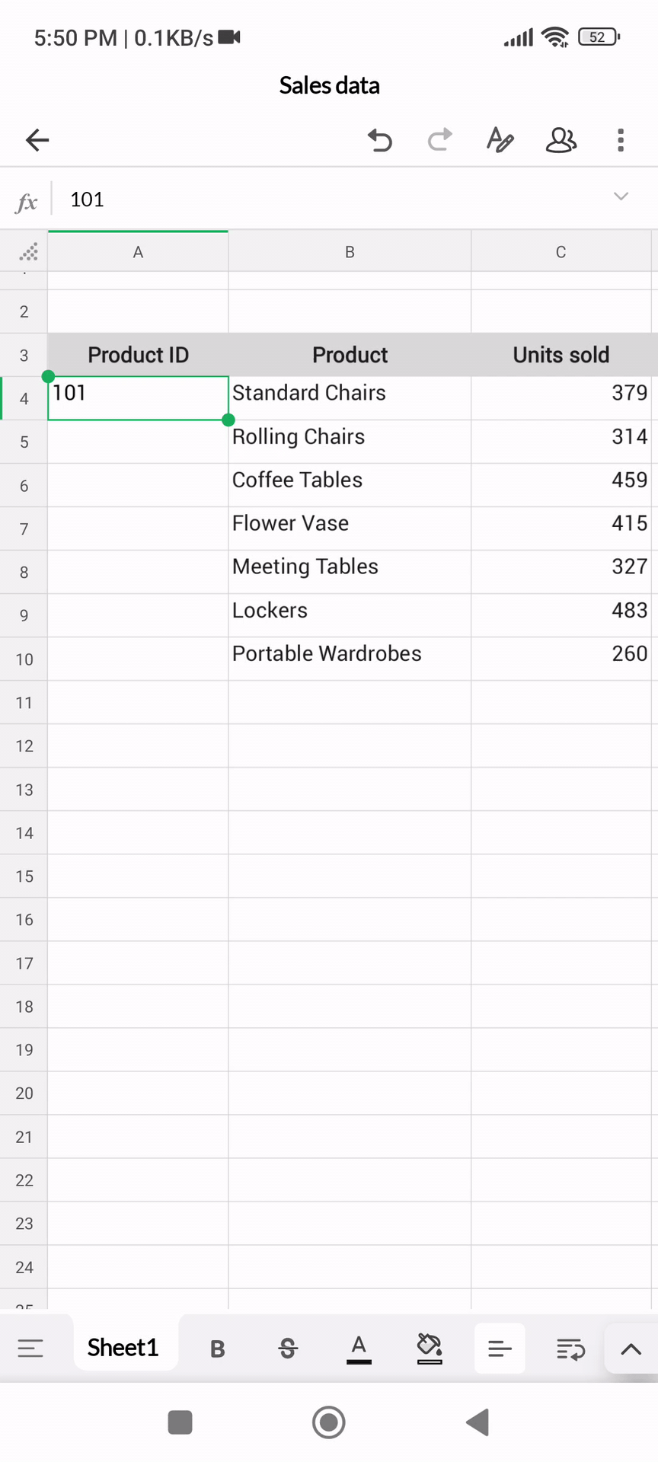Toggle strikethrough formatting
658x1462 pixels.
pyautogui.click(x=288, y=1349)
